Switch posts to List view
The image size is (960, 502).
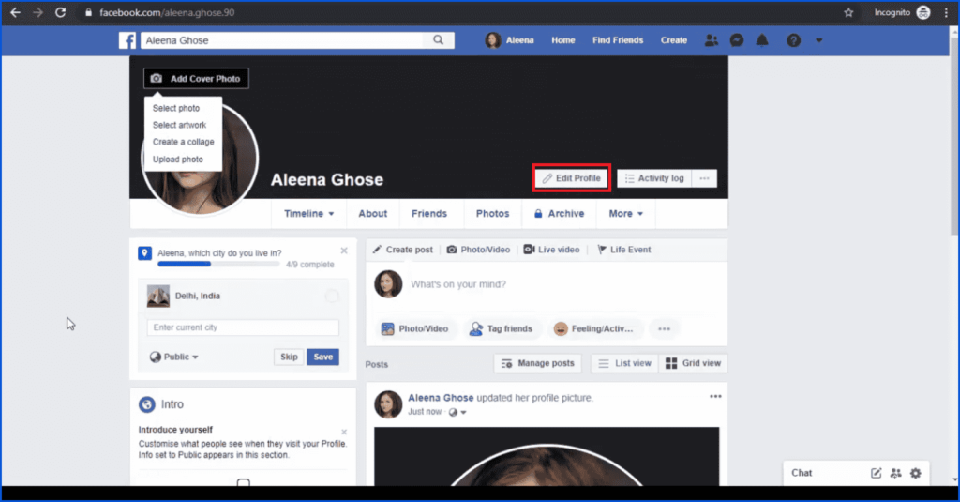coord(625,363)
